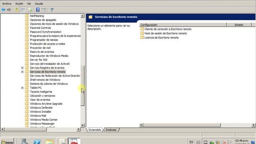256x144 pixels.
Task: Open Server Manager from the taskbar
Action: (x=24, y=141)
